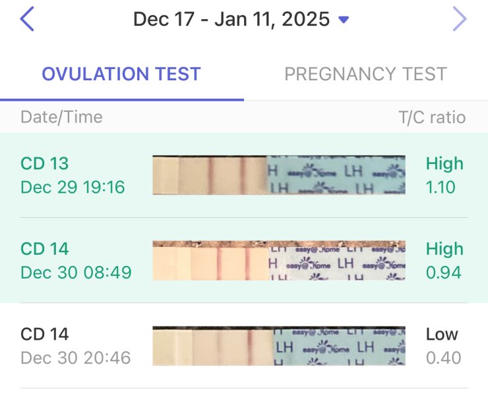Image resolution: width=488 pixels, height=395 pixels.
Task: Select CD 14 label of morning test
Action: coord(45,249)
